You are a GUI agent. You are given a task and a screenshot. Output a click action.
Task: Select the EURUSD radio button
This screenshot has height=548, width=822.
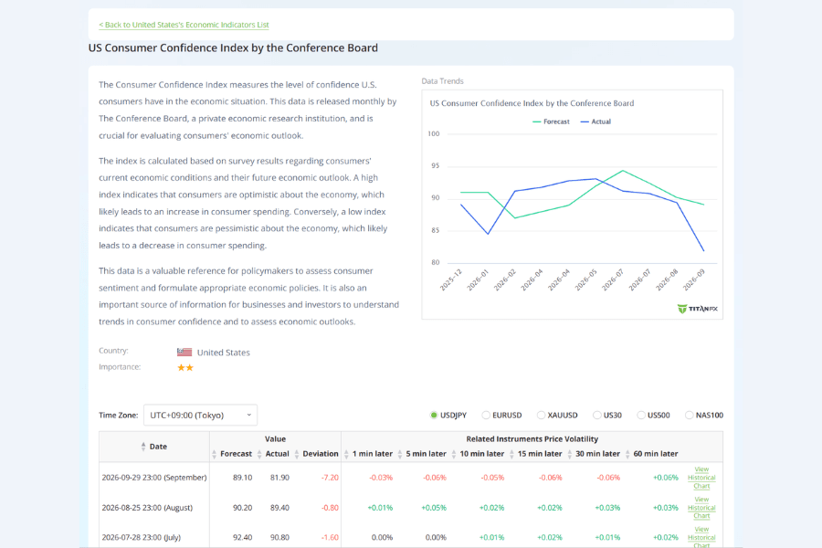coord(486,416)
